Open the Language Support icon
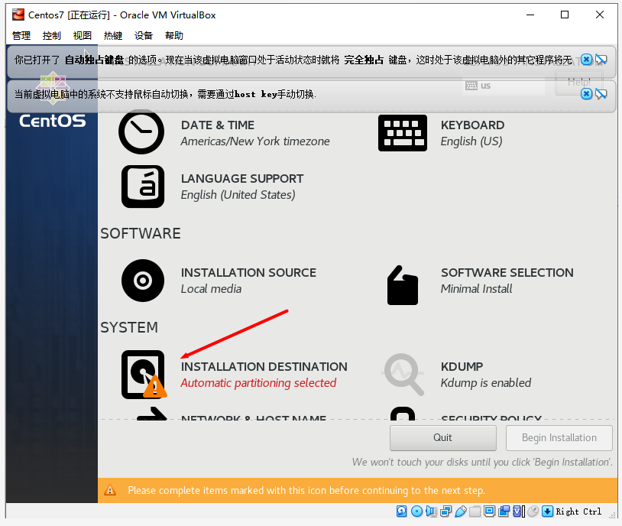 coord(143,187)
